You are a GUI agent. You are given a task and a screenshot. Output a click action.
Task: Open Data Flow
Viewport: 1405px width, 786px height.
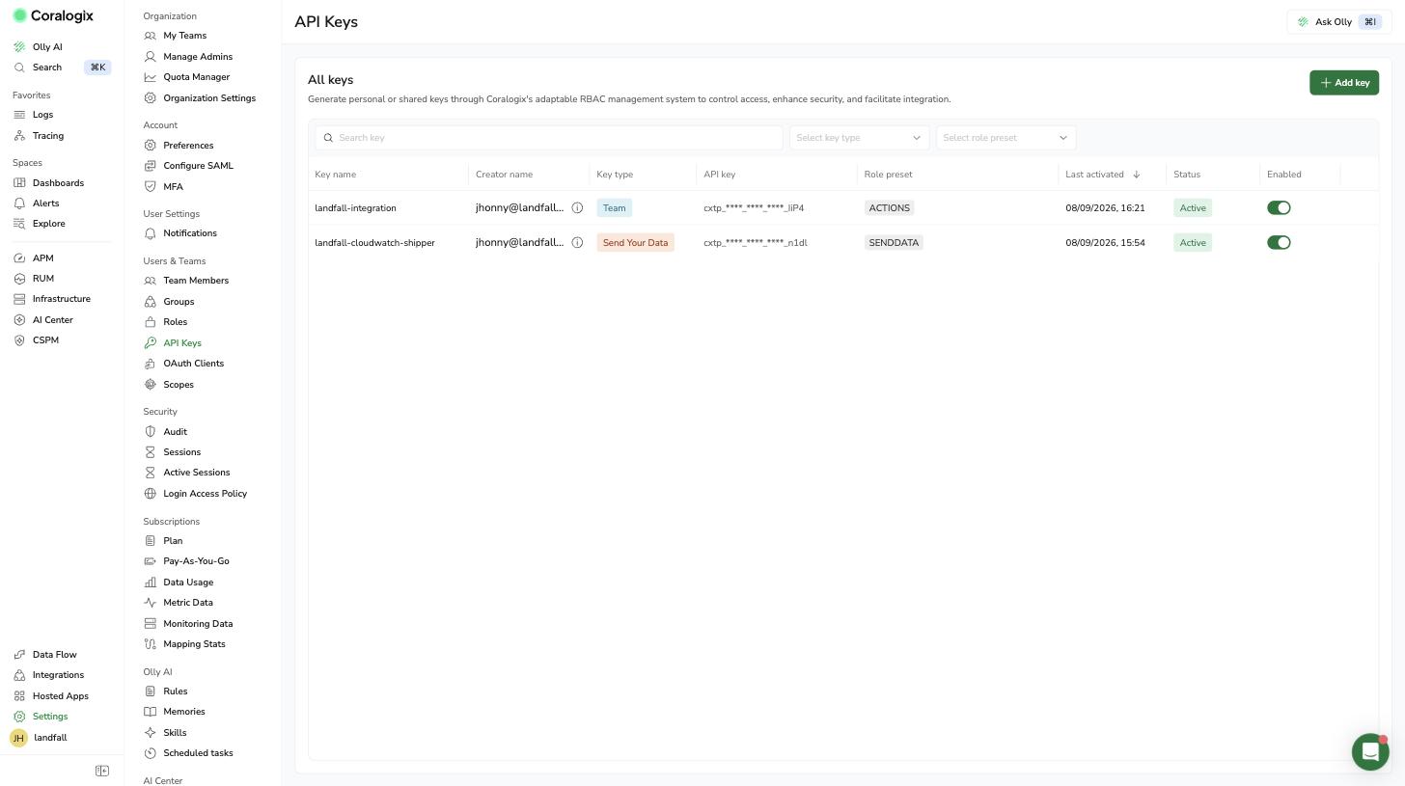[x=45, y=655]
